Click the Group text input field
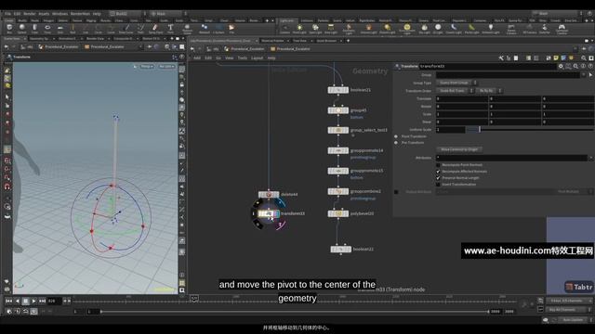This screenshot has height=334, width=595. [509, 75]
